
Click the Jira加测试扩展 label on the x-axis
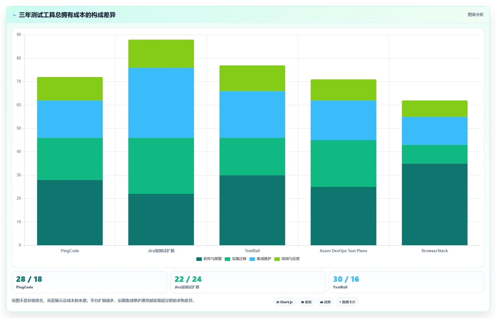[x=161, y=251]
